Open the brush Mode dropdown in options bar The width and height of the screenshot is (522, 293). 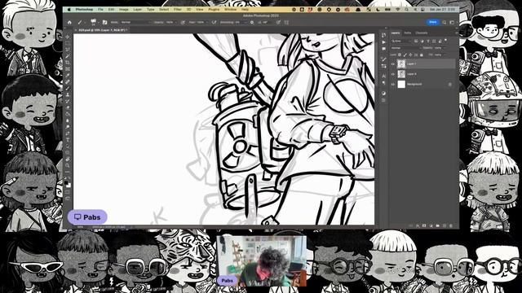[x=136, y=22]
